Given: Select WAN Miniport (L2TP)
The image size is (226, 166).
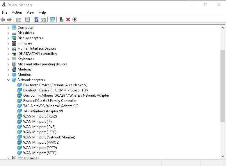Looking at the screenshot, I should (x=40, y=132).
